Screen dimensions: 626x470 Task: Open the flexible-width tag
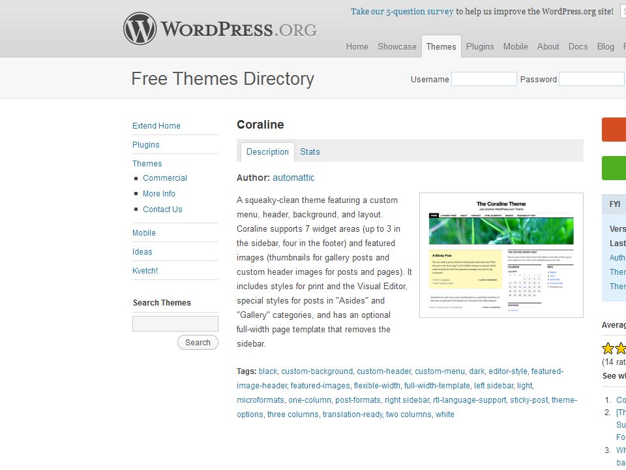pyautogui.click(x=377, y=386)
